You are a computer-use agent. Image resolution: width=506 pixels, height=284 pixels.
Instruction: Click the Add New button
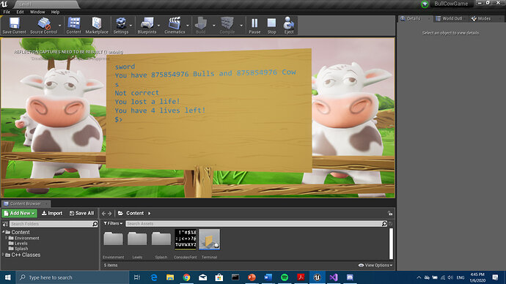[x=19, y=213]
